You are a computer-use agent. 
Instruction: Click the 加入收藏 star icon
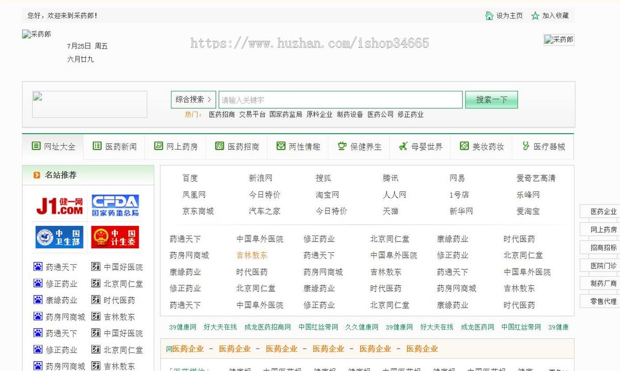pos(535,15)
